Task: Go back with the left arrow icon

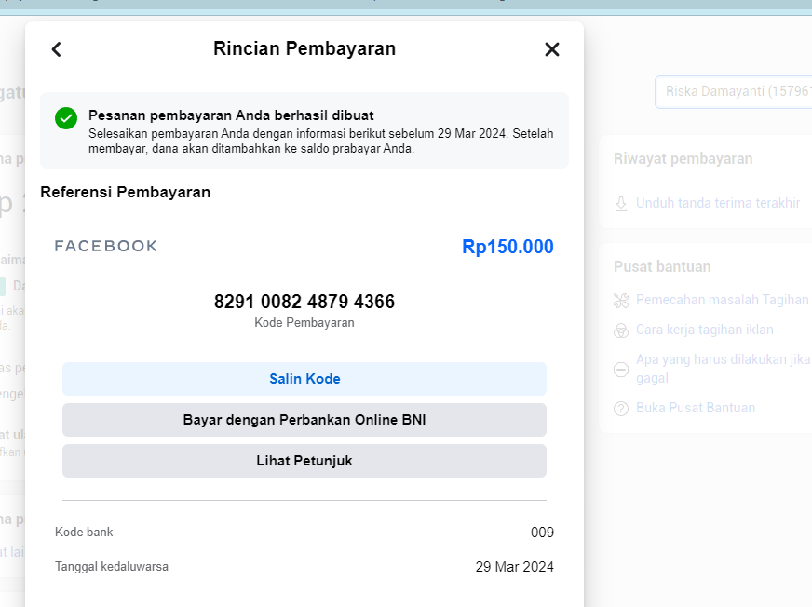Action: point(57,49)
